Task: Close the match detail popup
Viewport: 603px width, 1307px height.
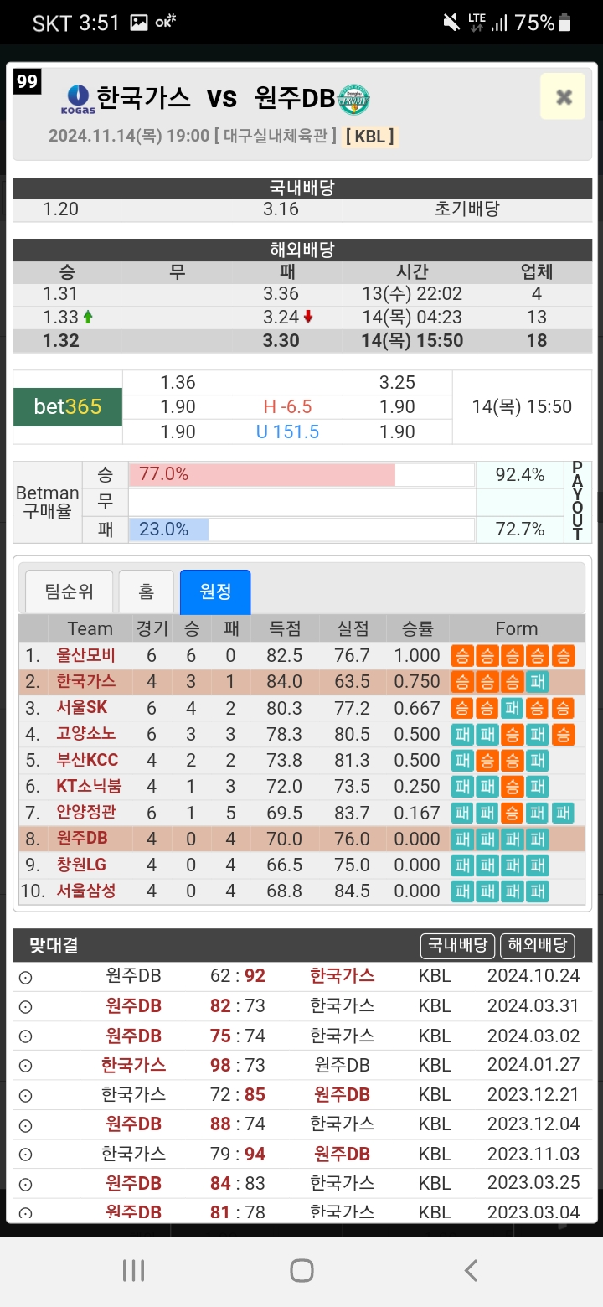Action: coord(563,97)
